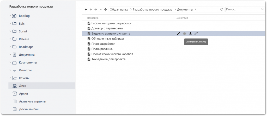Copy link to the selected document

click(x=196, y=34)
